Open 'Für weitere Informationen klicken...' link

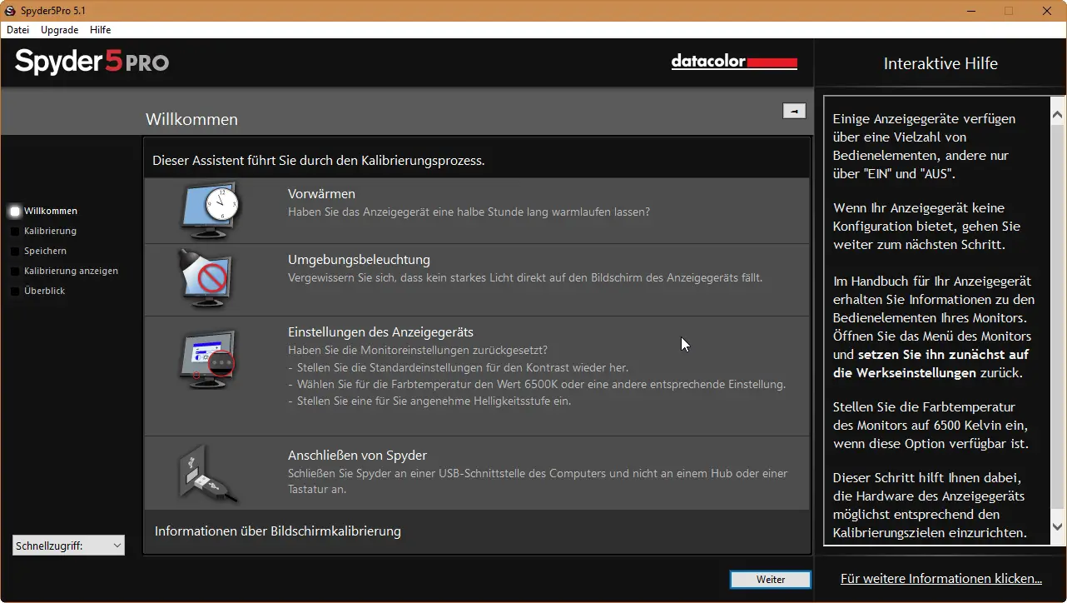(x=941, y=579)
